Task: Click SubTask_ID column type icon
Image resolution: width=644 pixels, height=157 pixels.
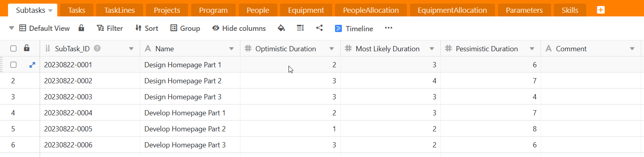Action: [48, 48]
